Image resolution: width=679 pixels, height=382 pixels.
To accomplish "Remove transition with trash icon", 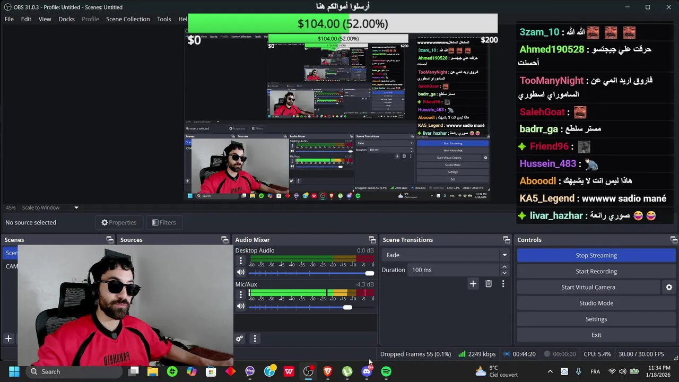I will click(489, 284).
